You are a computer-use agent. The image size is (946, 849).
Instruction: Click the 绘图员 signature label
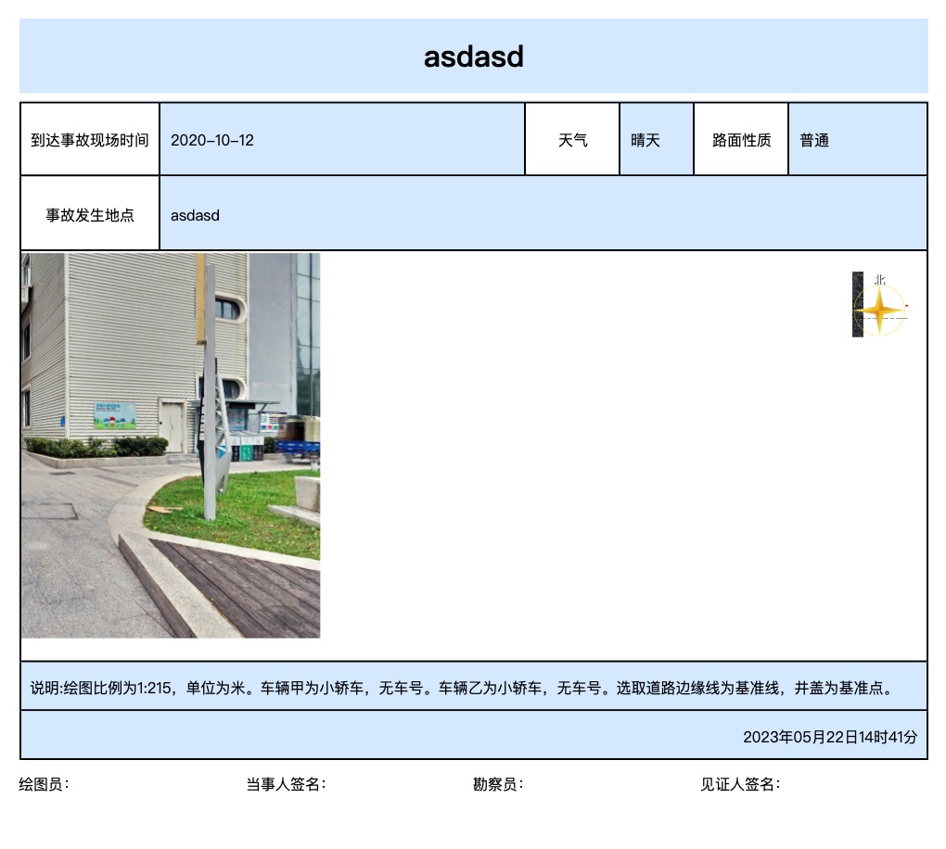44,784
